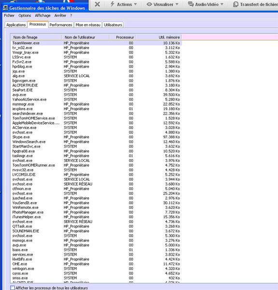Select the bgsvcgen.exe process
This screenshot has width=278, height=290.
(x=96, y=81)
